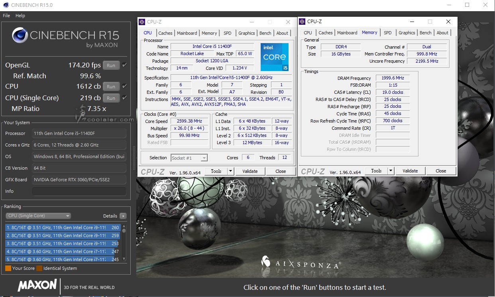This screenshot has height=297, width=495.
Task: Click the MAXON logo at bottom left
Action: pyautogui.click(x=37, y=286)
